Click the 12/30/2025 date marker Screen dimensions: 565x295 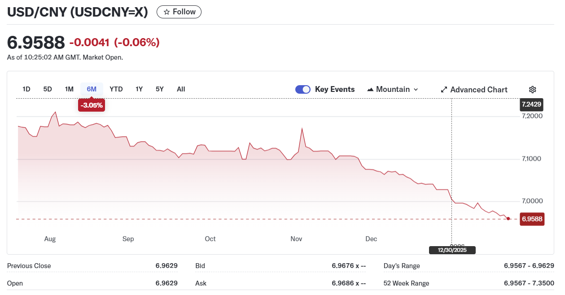pos(452,250)
